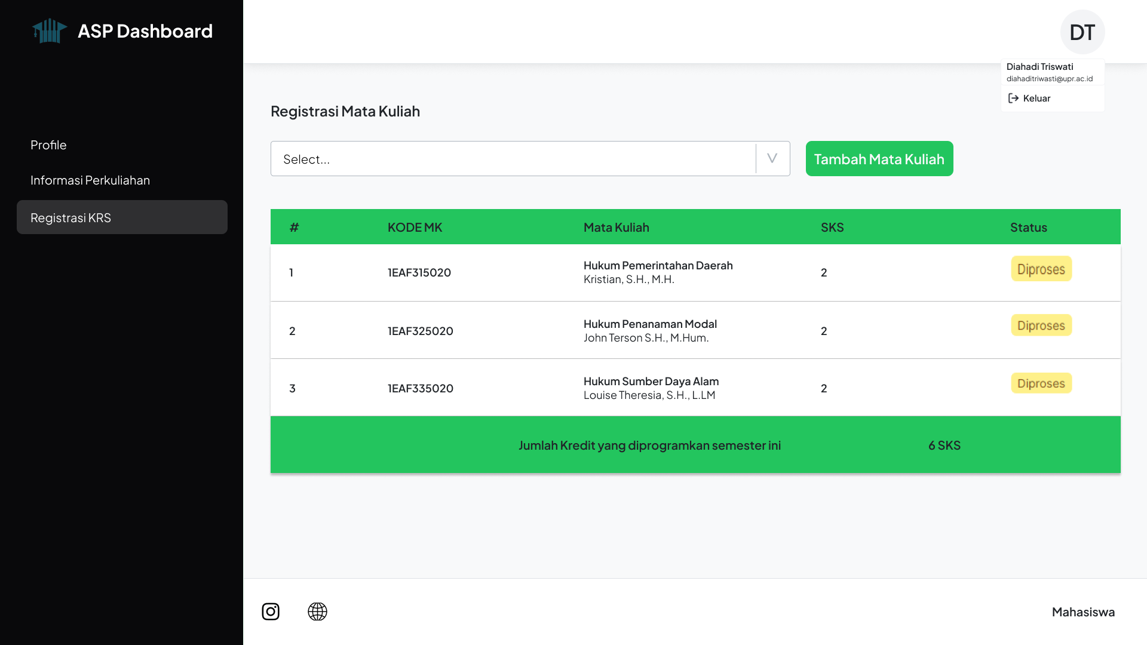Screen dimensions: 1147x645
Task: Click Diproses badge for Hukum Penanaman Modal
Action: click(x=1041, y=325)
